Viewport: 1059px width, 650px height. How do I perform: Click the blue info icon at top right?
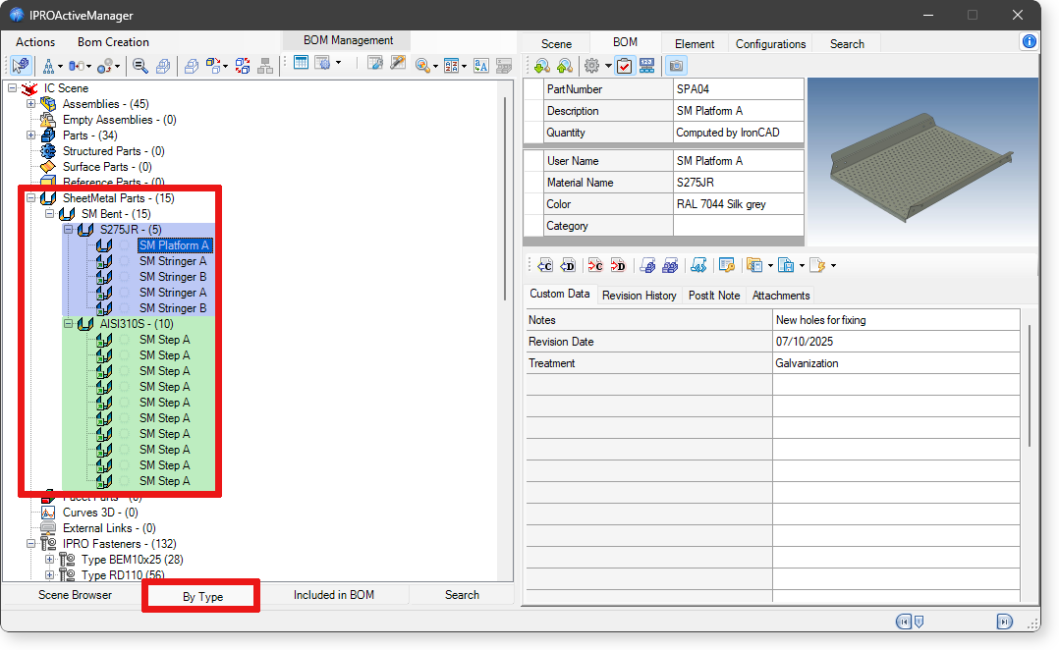click(x=1029, y=41)
